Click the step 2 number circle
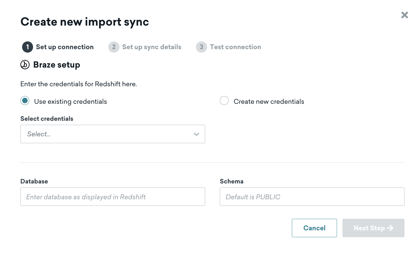This screenshot has width=420, height=253. [x=114, y=47]
